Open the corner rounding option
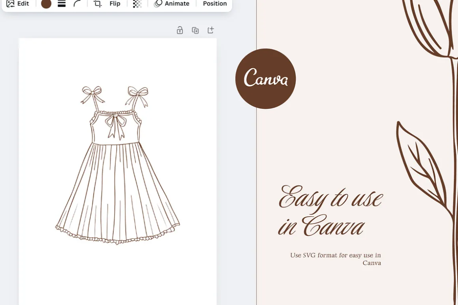Image resolution: width=458 pixels, height=305 pixels. 77,4
